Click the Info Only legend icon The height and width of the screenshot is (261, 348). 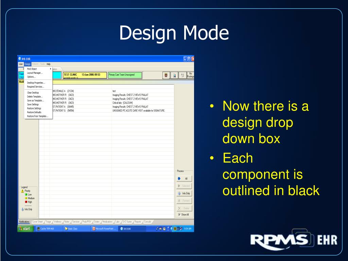click(23, 209)
